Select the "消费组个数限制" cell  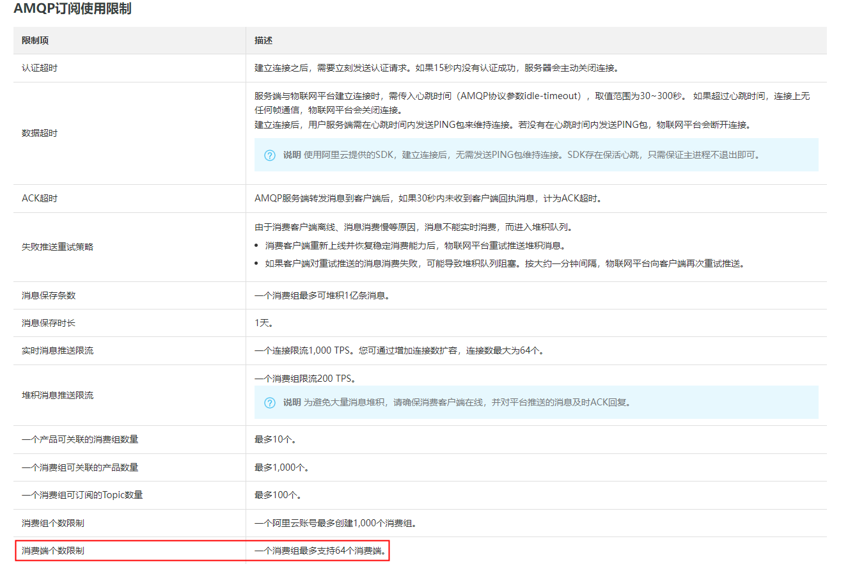tap(130, 523)
